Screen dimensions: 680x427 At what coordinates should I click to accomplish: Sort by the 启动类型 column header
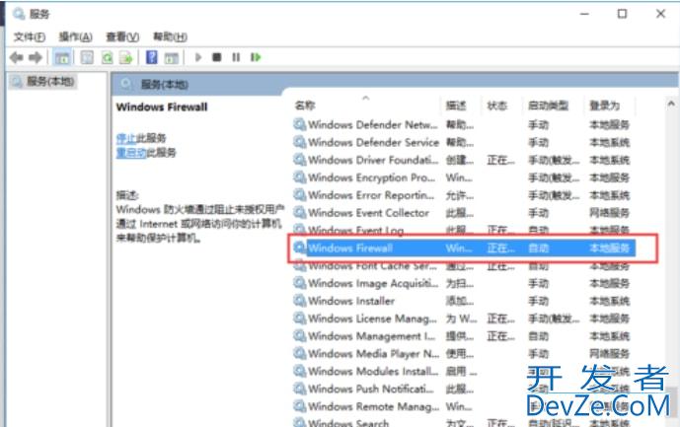[x=548, y=106]
